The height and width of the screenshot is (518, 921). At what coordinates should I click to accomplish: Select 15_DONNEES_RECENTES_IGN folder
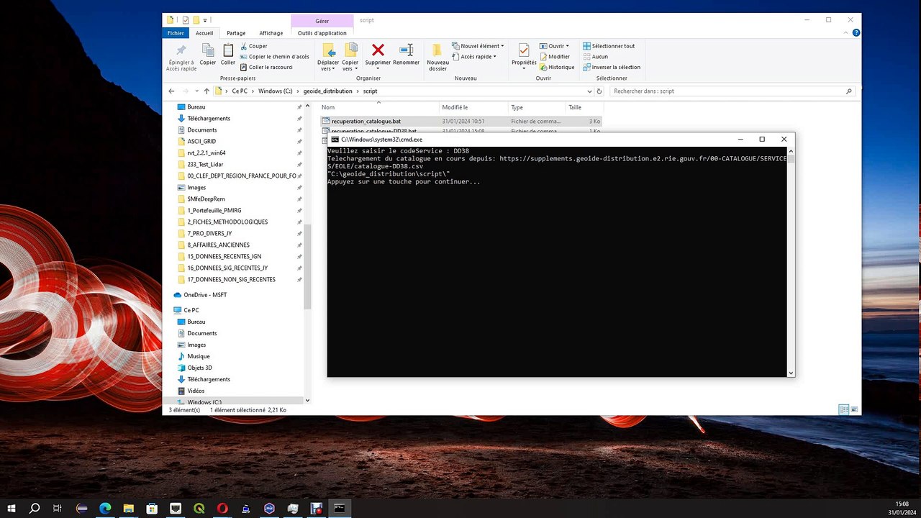[224, 257]
